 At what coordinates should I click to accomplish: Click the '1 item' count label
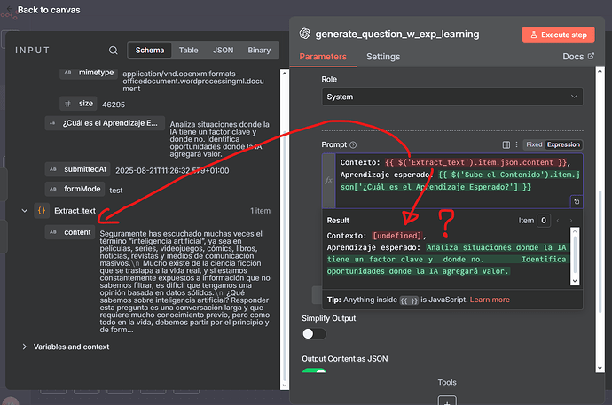[x=261, y=211]
